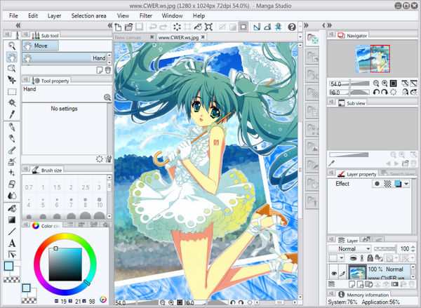
Task: Select the Brush tool
Action: [11, 150]
